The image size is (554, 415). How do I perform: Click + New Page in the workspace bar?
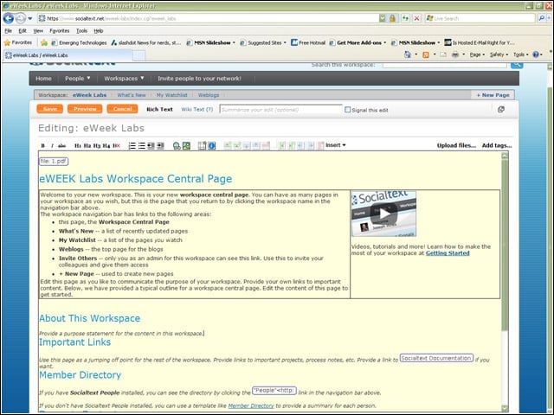click(493, 95)
